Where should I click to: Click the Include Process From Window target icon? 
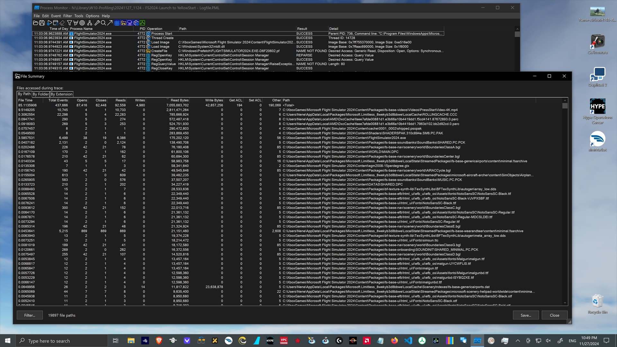coord(82,23)
